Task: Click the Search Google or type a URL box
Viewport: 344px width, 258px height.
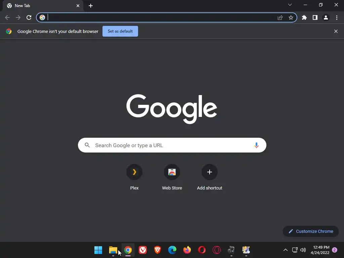Action: click(172, 145)
